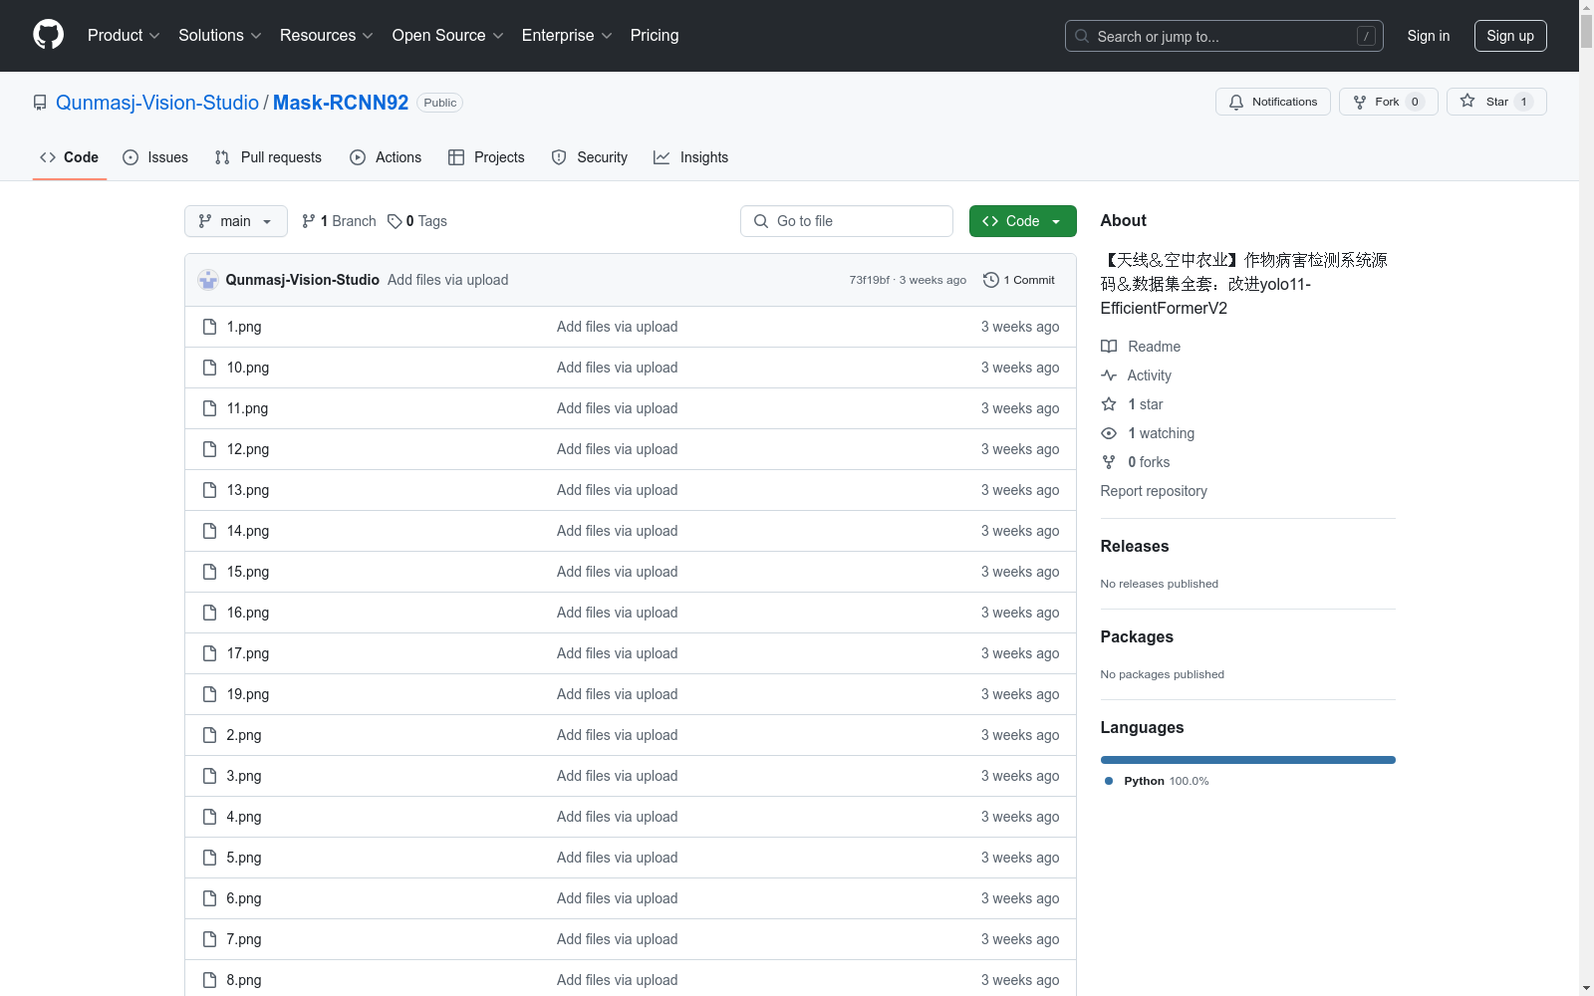Click the Go to file search box

coord(847,221)
